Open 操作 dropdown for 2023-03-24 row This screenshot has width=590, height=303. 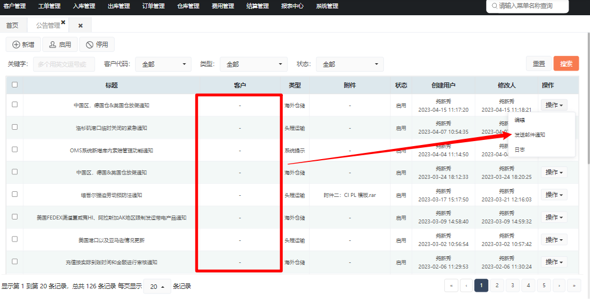click(554, 172)
